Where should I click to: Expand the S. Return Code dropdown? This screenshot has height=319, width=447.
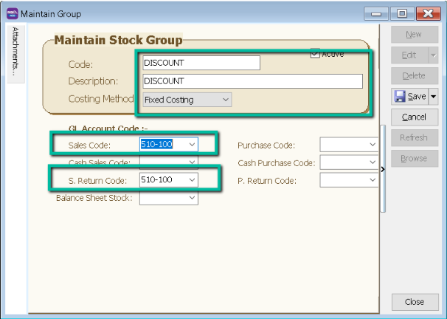coord(193,180)
